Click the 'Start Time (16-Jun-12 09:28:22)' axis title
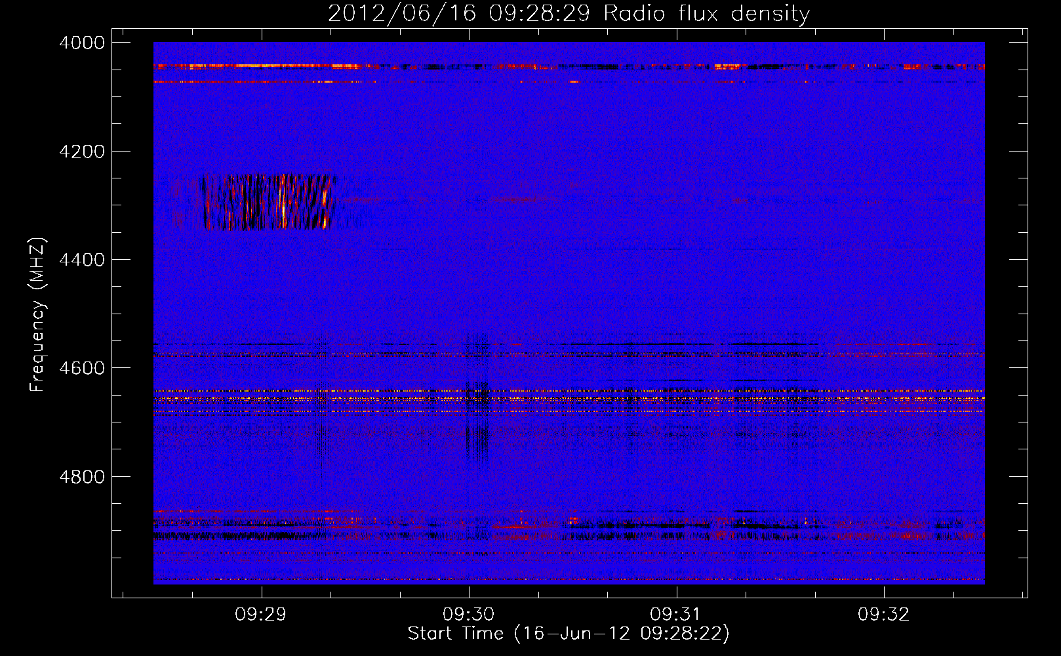 click(x=569, y=634)
